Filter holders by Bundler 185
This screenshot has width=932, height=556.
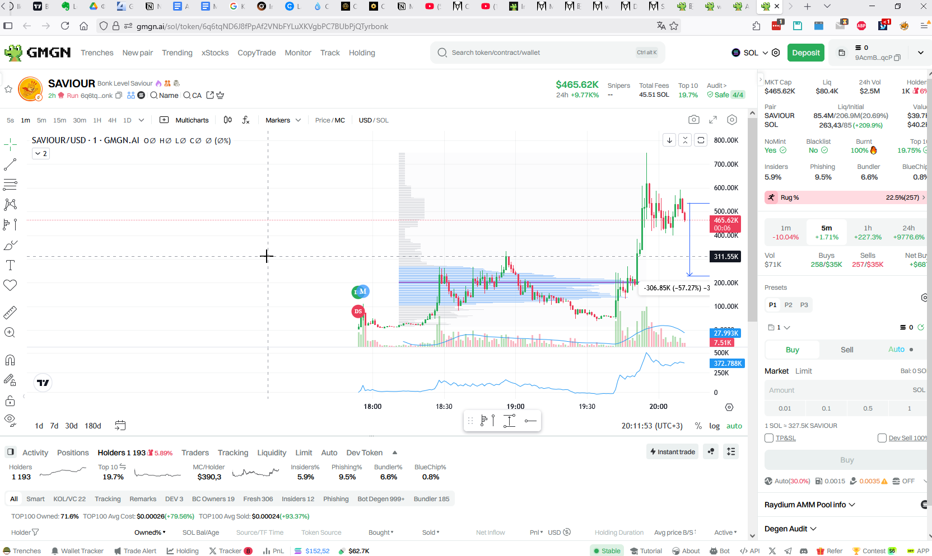tap(431, 499)
